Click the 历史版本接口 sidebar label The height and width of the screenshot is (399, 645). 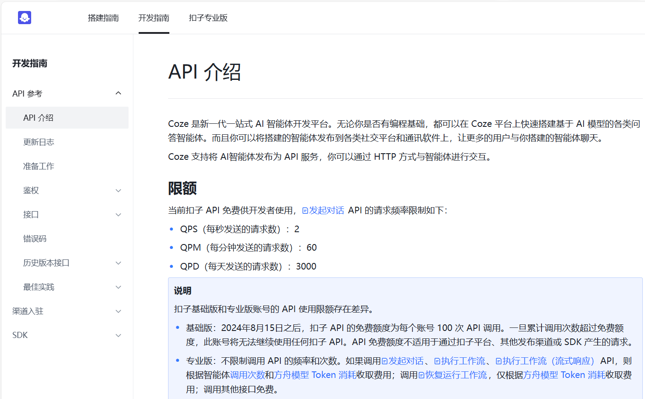point(47,262)
